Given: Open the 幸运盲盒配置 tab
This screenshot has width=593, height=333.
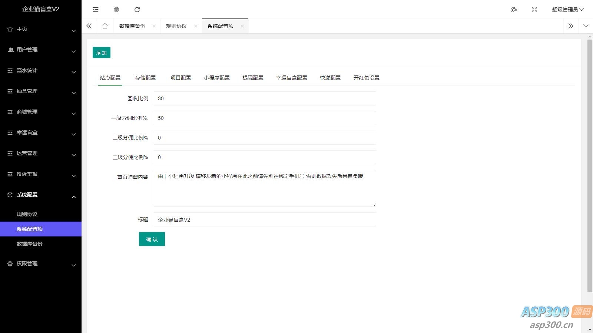Looking at the screenshot, I should point(292,78).
